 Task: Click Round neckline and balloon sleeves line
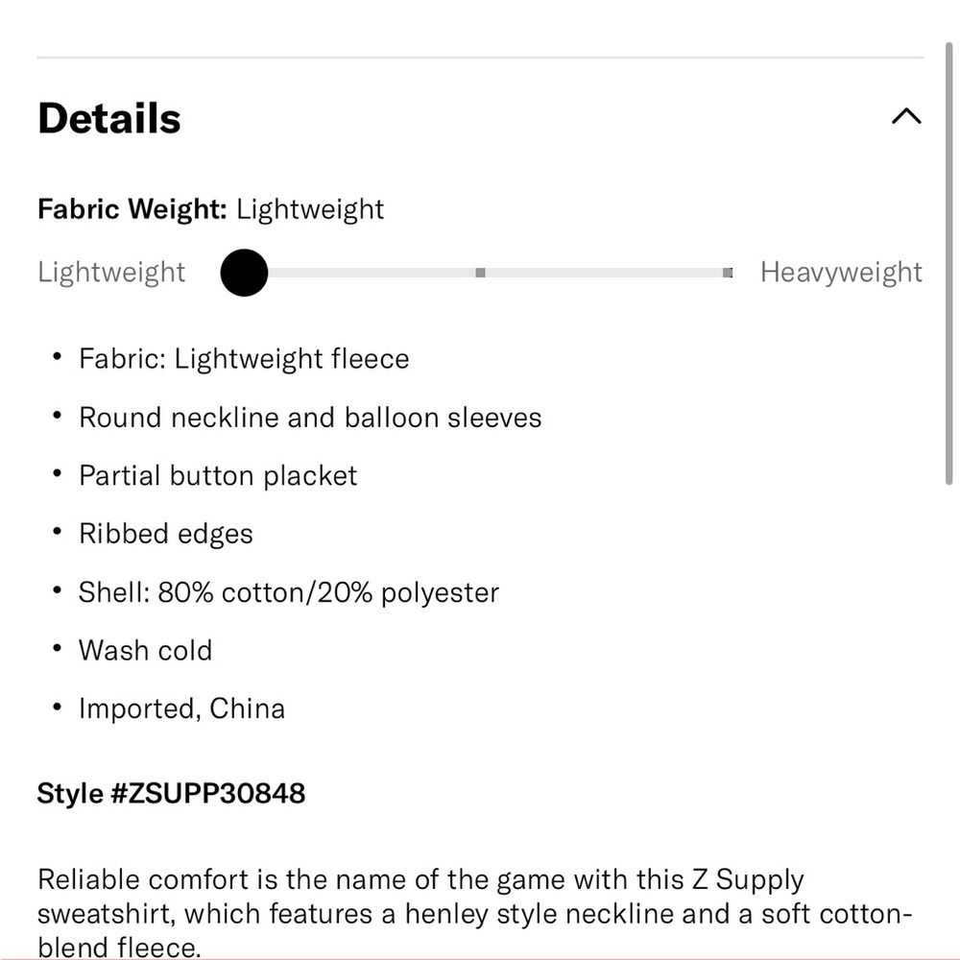(310, 418)
